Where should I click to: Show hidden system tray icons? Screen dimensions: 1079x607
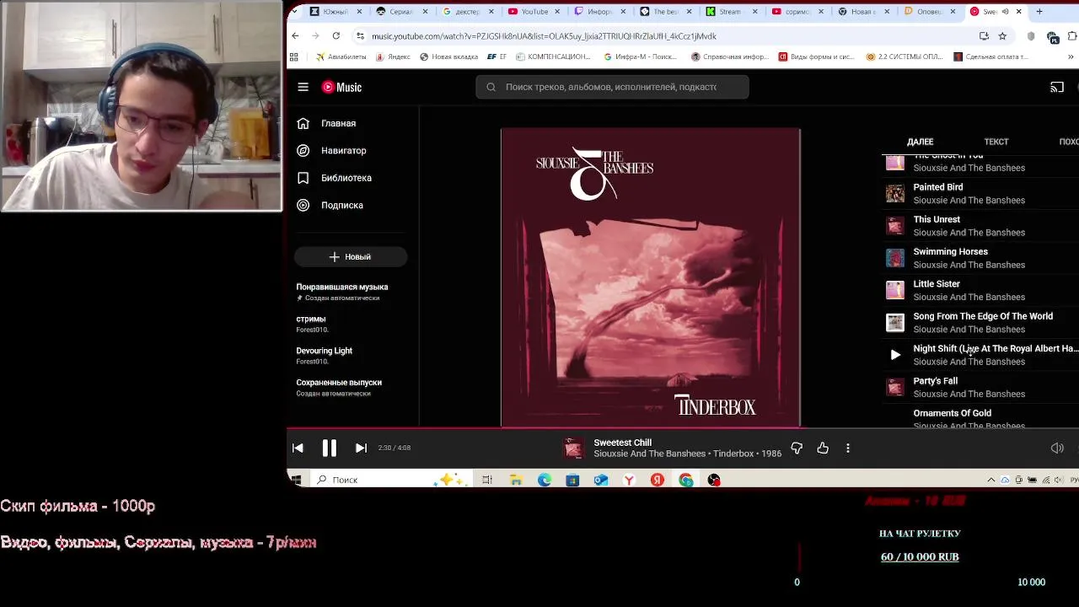point(991,480)
